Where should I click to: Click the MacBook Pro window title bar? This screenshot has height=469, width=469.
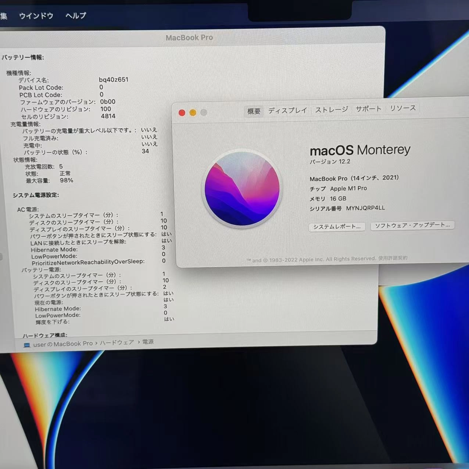189,37
